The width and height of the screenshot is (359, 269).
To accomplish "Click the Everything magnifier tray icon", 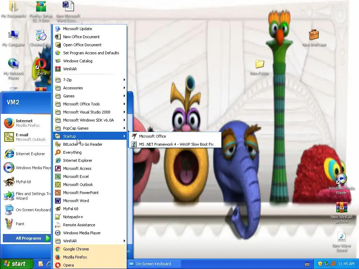I will click(333, 264).
